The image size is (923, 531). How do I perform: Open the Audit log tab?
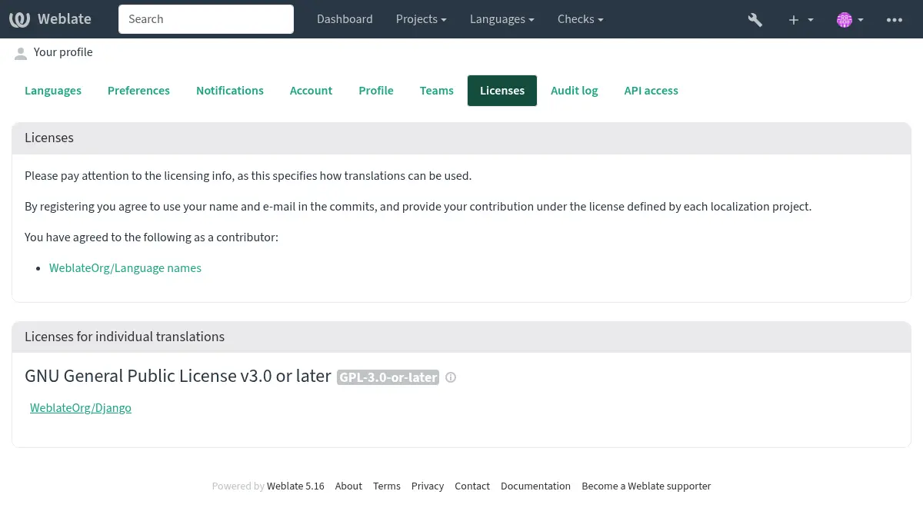(574, 91)
